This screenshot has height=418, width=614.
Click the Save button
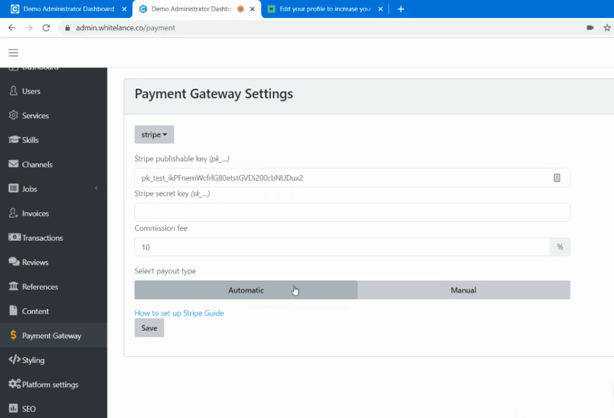tap(149, 328)
